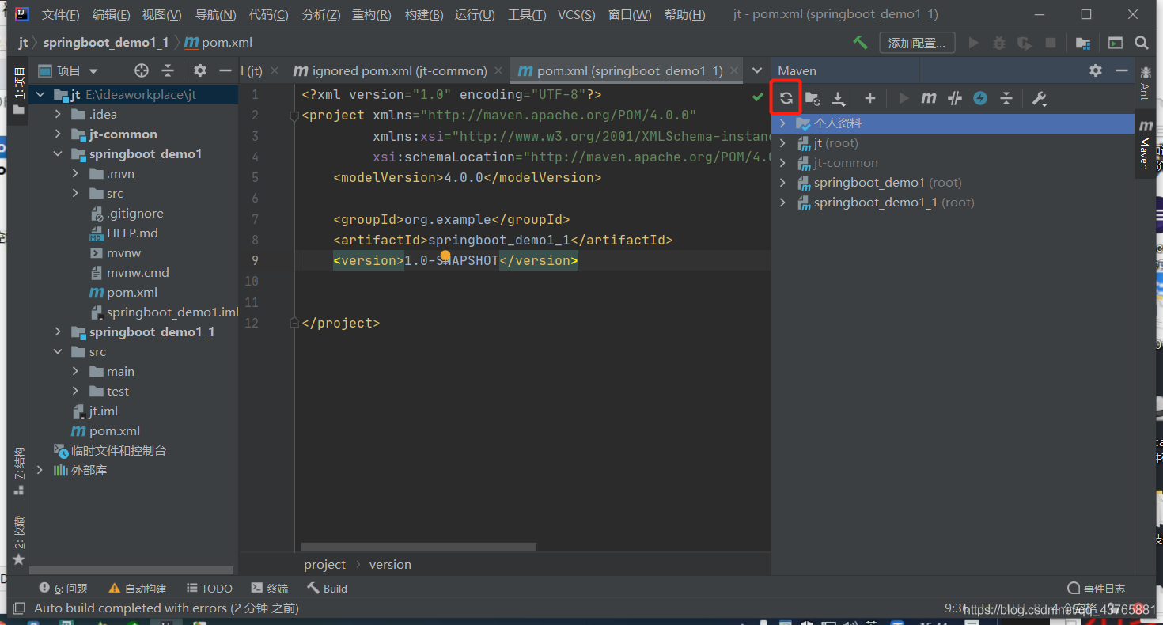Open the 重构(R) menu
Viewport: 1163px width, 625px height.
point(371,15)
